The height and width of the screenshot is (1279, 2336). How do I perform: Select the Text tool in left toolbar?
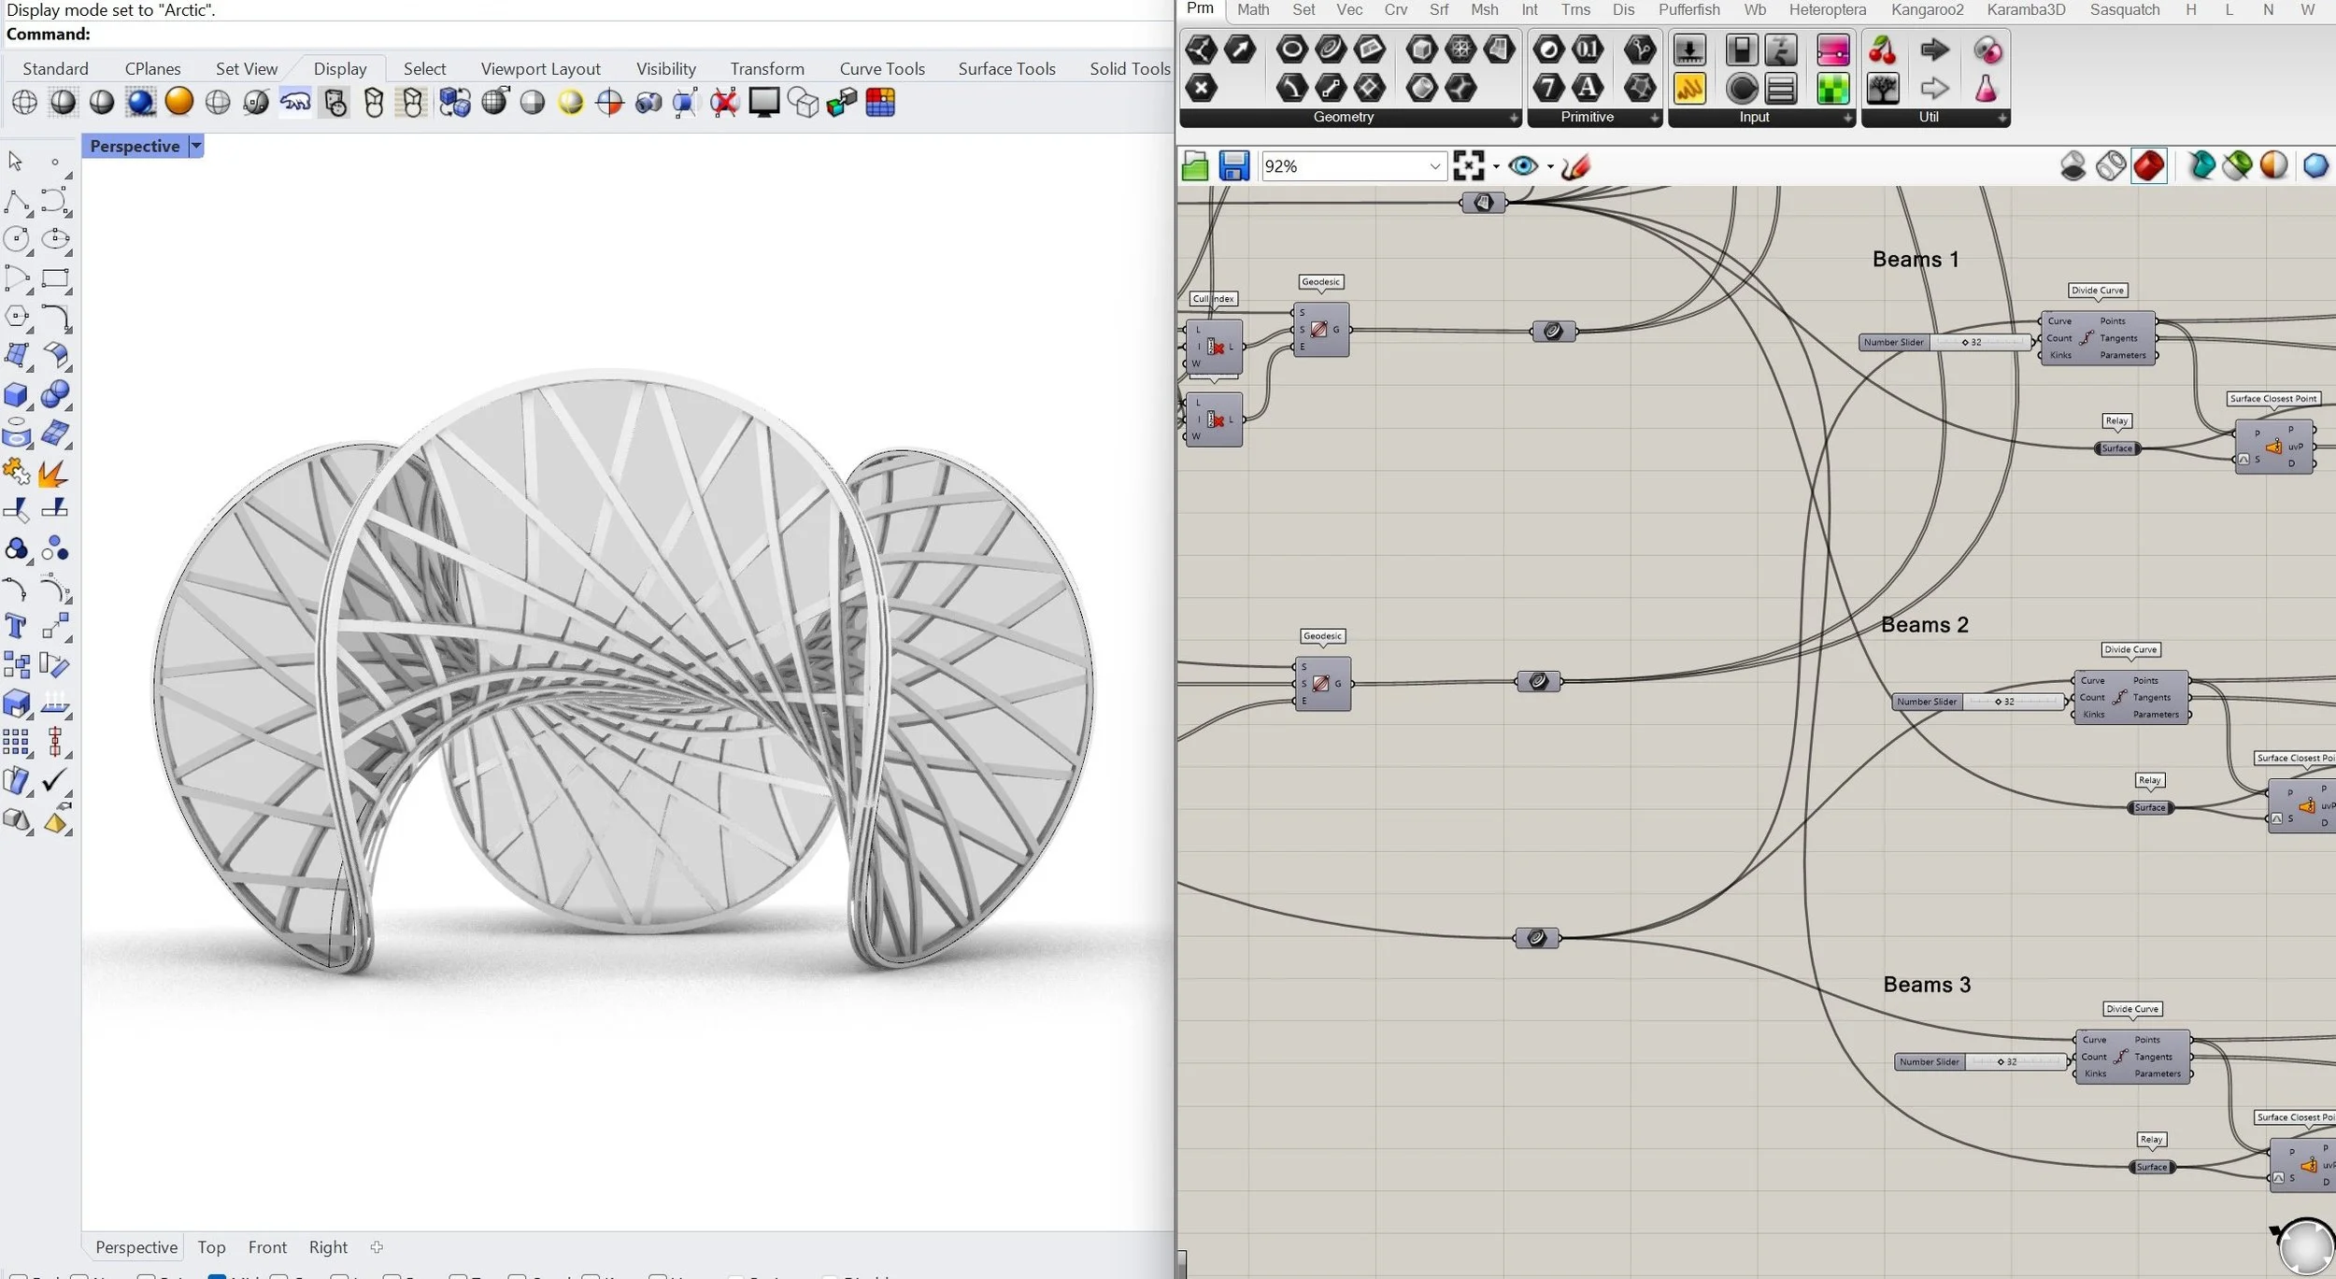pos(16,626)
